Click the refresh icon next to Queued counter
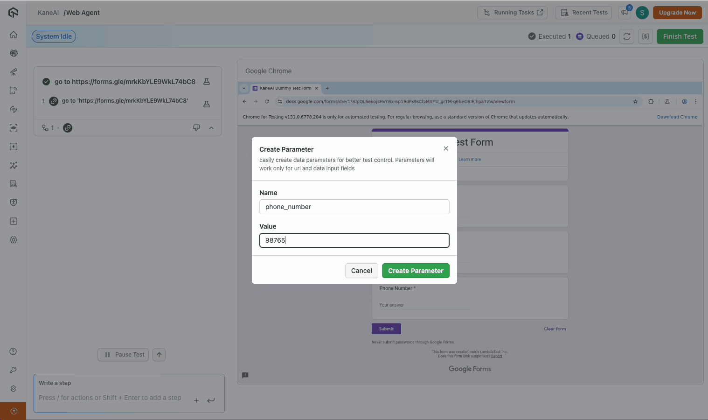Image resolution: width=708 pixels, height=420 pixels. pyautogui.click(x=626, y=36)
